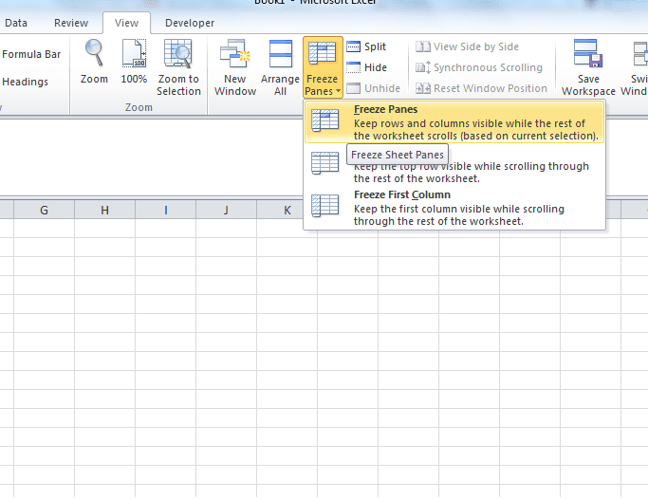Select Freeze First Column option

454,208
